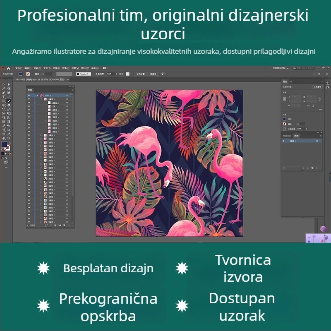Choose the Magic Wand tool
This screenshot has height=331, width=331.
pos(3,89)
